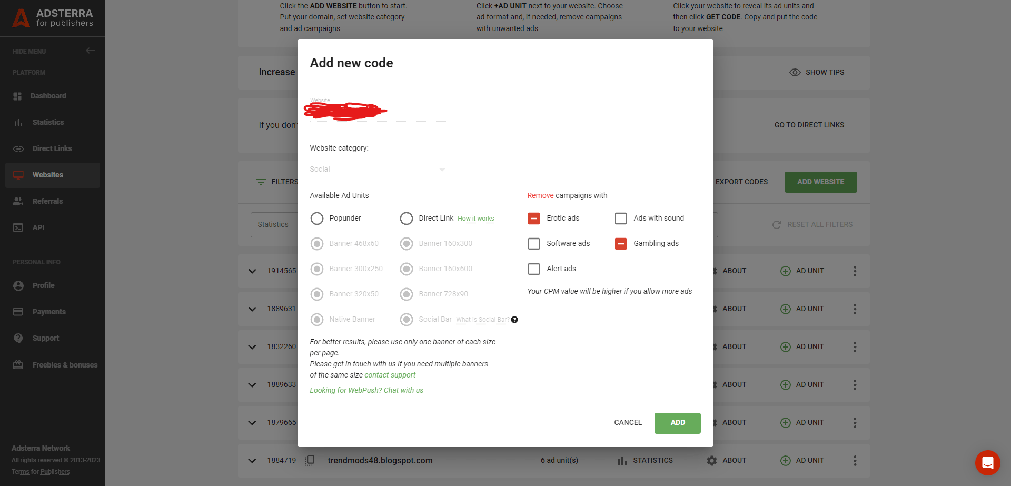Click the ADD button to save the code
Image resolution: width=1011 pixels, height=486 pixels.
click(x=677, y=423)
